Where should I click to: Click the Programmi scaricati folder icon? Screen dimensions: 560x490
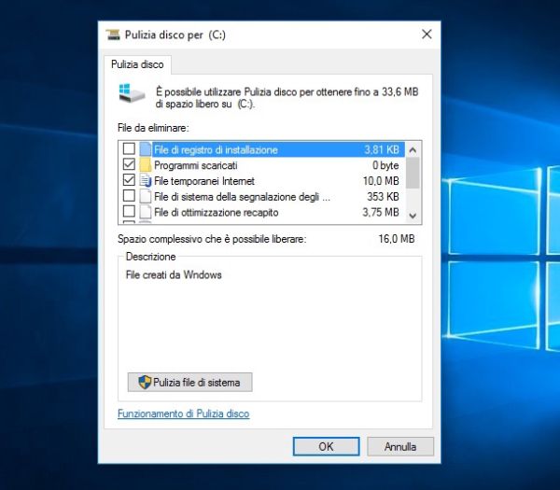tap(146, 164)
